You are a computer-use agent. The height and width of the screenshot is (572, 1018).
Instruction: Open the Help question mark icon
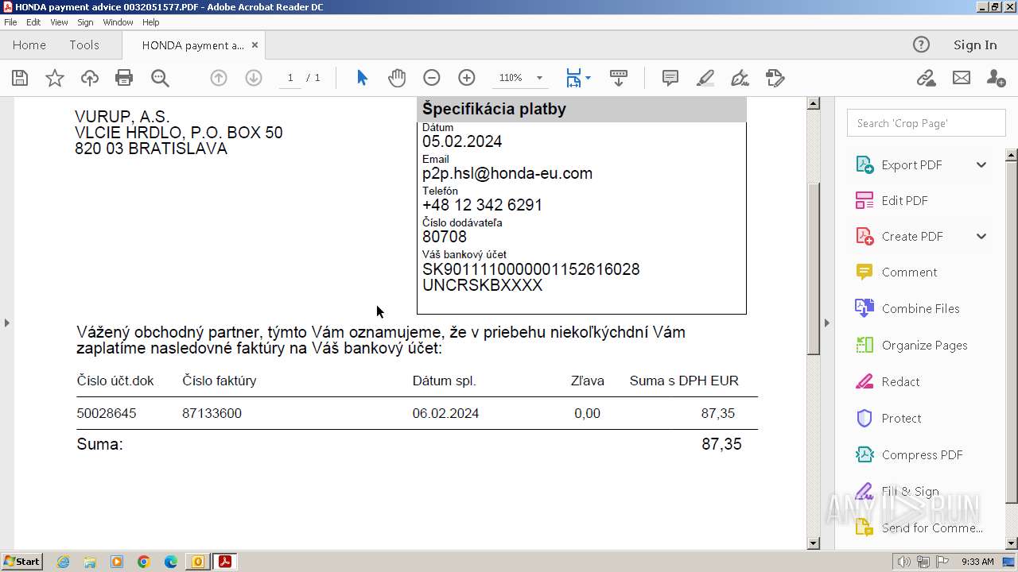click(x=921, y=44)
